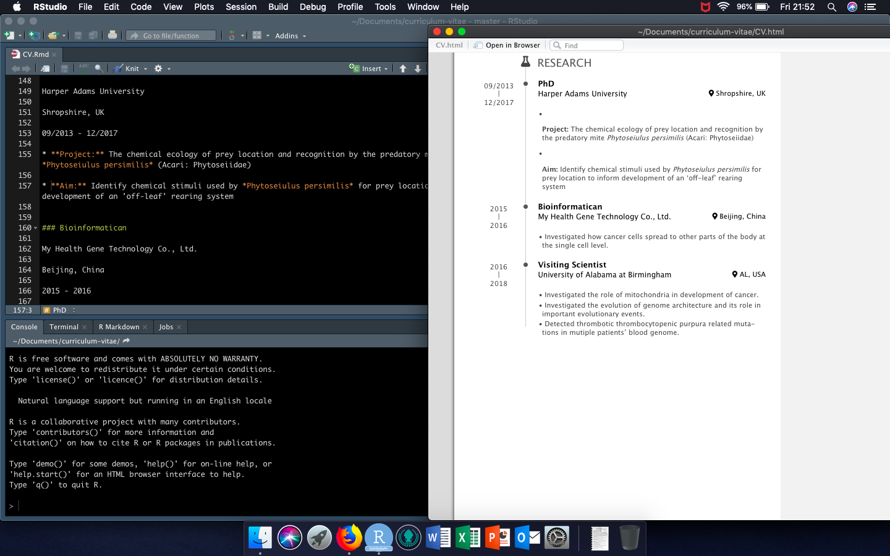Click the Save All documents icon
This screenshot has width=890, height=556.
tap(93, 35)
